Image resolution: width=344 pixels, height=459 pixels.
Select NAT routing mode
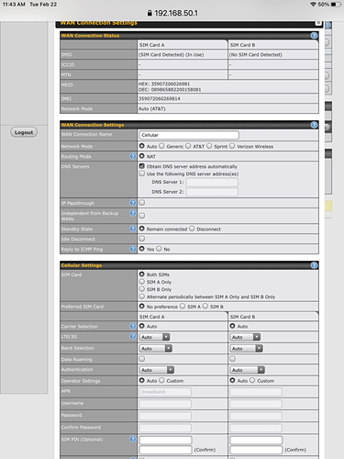pos(142,156)
